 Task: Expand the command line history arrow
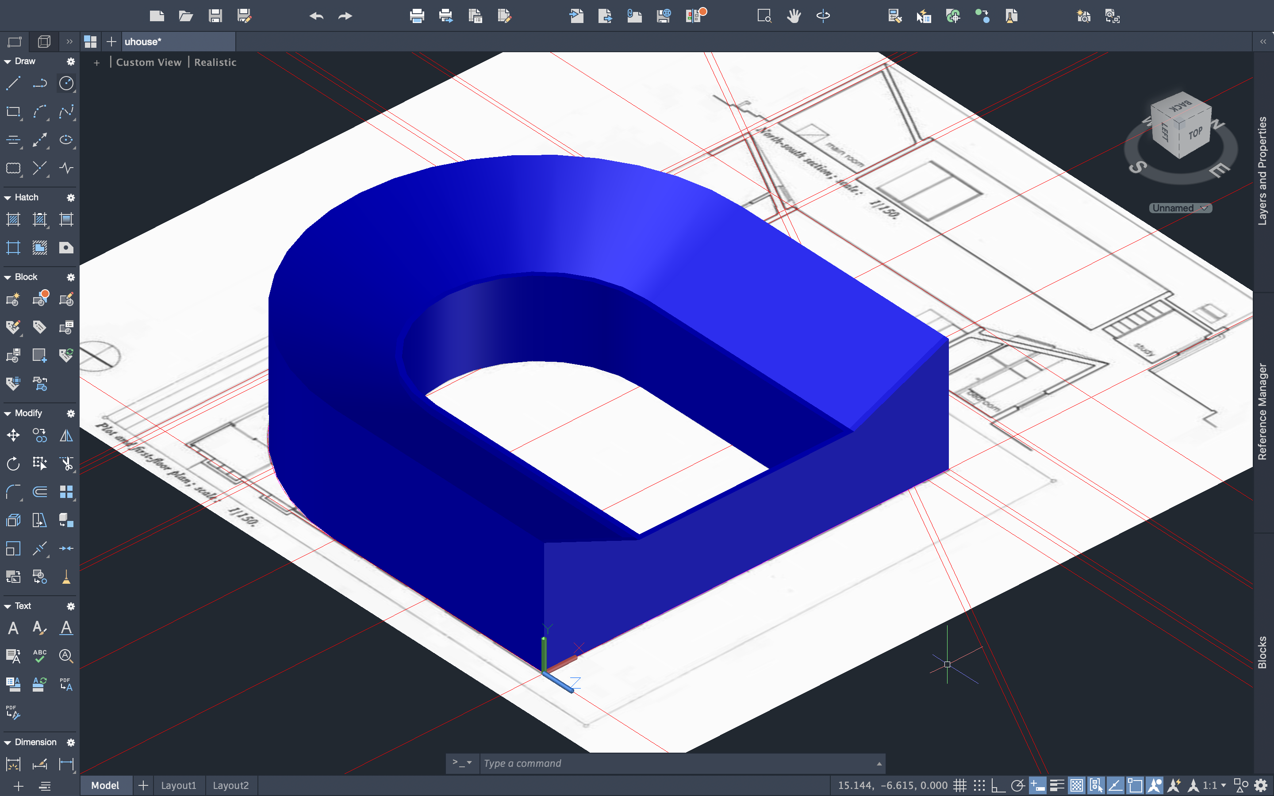879,763
